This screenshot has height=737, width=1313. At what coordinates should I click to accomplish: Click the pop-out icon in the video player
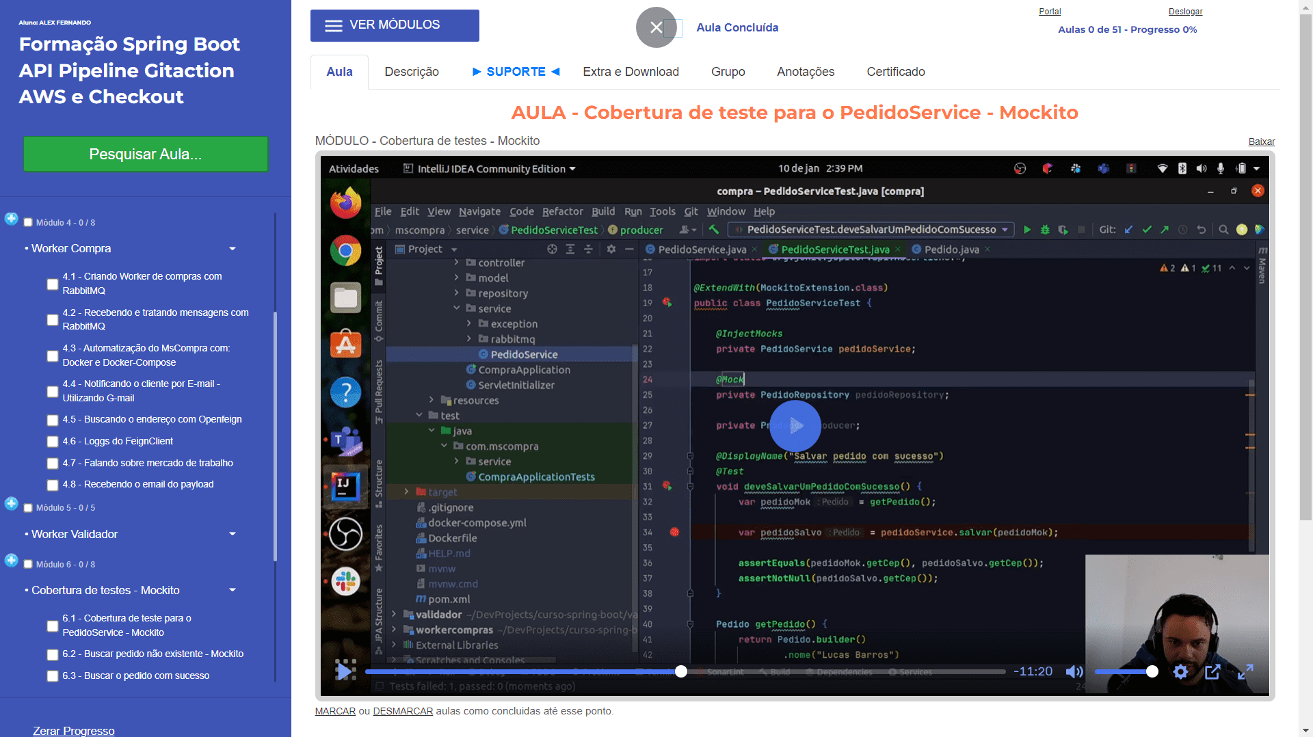tap(1212, 672)
